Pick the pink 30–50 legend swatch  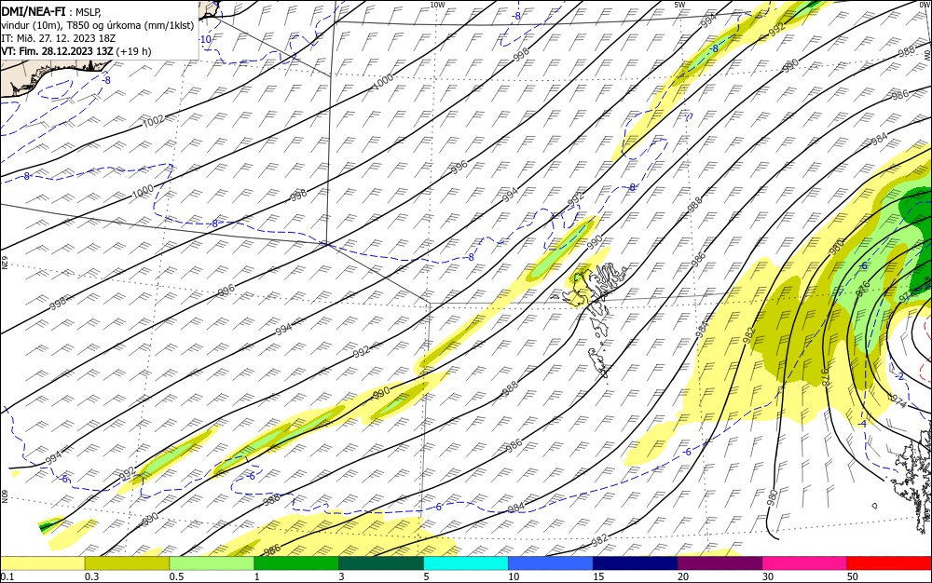point(805,563)
